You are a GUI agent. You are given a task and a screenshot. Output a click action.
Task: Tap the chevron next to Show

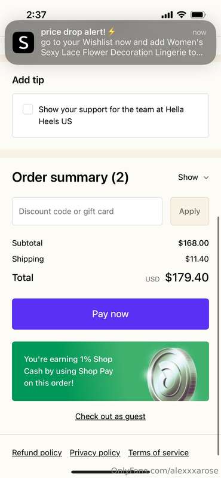[206, 177]
